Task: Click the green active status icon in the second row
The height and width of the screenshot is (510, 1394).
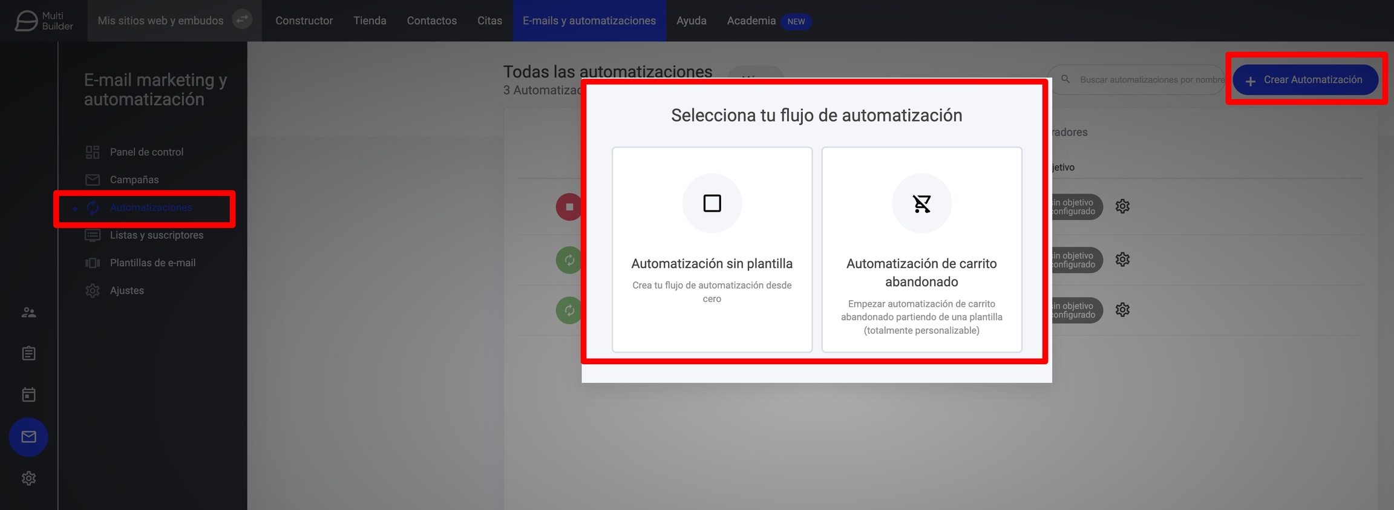Action: click(568, 260)
